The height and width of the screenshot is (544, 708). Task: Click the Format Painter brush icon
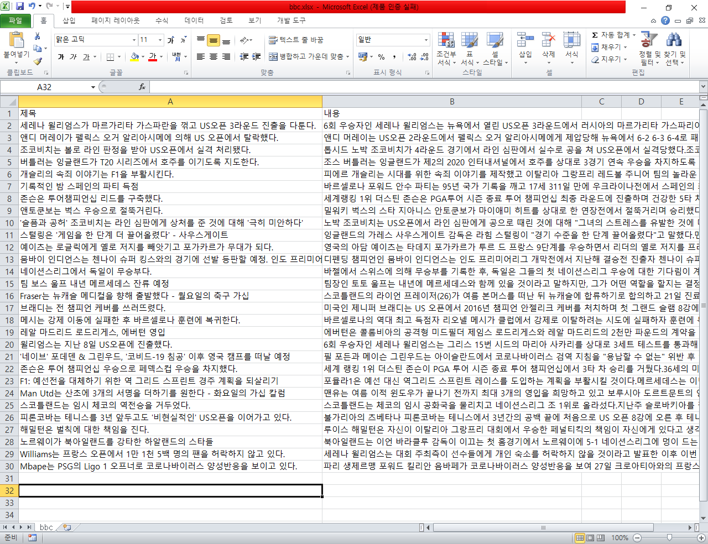[38, 61]
